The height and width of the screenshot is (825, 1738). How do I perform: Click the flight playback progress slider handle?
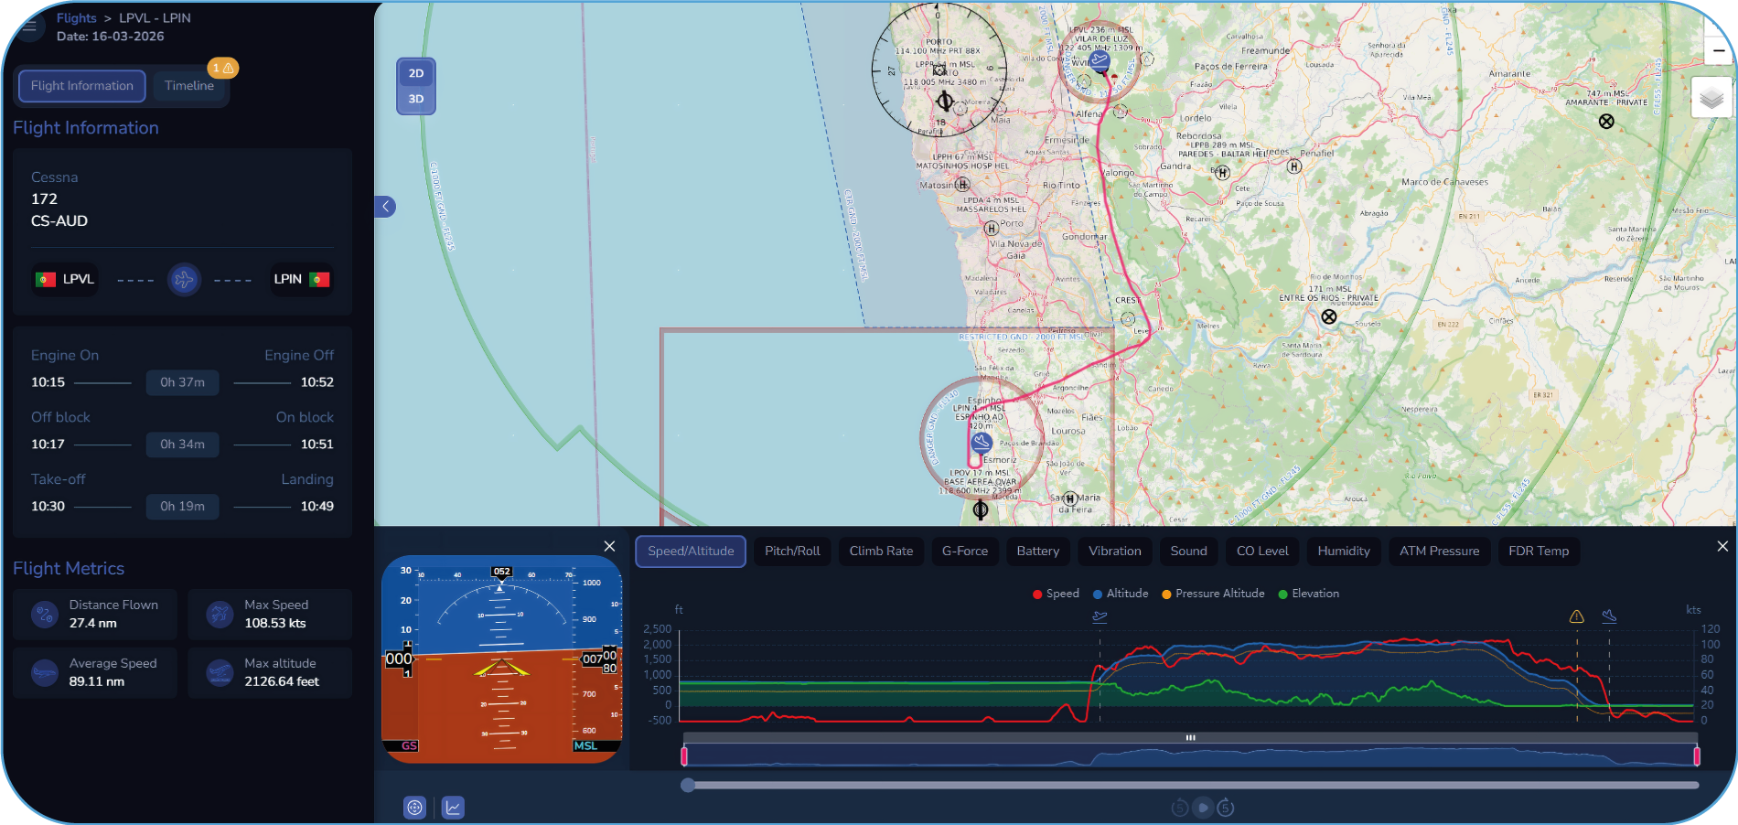688,785
